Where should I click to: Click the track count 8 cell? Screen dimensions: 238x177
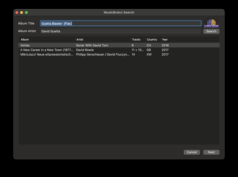coord(133,45)
